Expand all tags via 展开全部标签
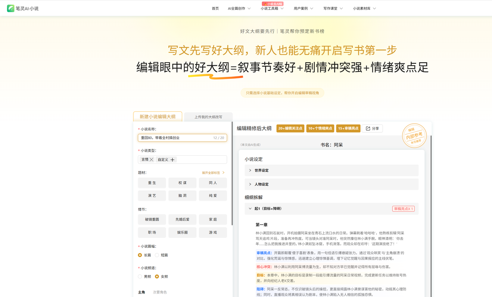492x297 pixels. pos(213,173)
